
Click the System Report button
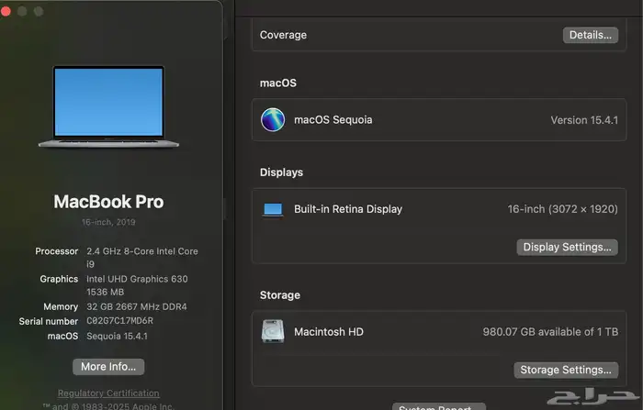438,406
